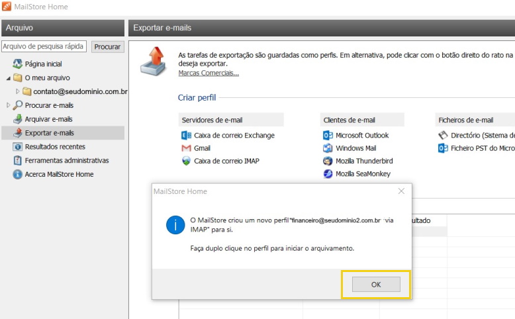
Task: Open the Marcas Comerciais link
Action: click(x=209, y=73)
